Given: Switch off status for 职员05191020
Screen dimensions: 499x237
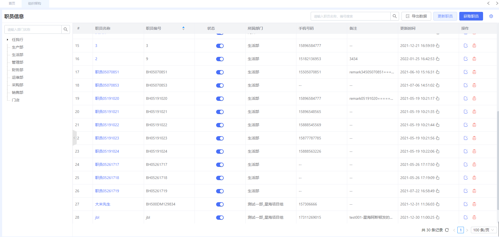Looking at the screenshot, I should click(x=220, y=99).
